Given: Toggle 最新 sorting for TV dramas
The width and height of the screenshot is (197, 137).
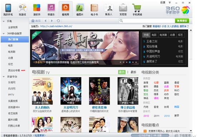Looking at the screenshot, I should click(134, 72).
